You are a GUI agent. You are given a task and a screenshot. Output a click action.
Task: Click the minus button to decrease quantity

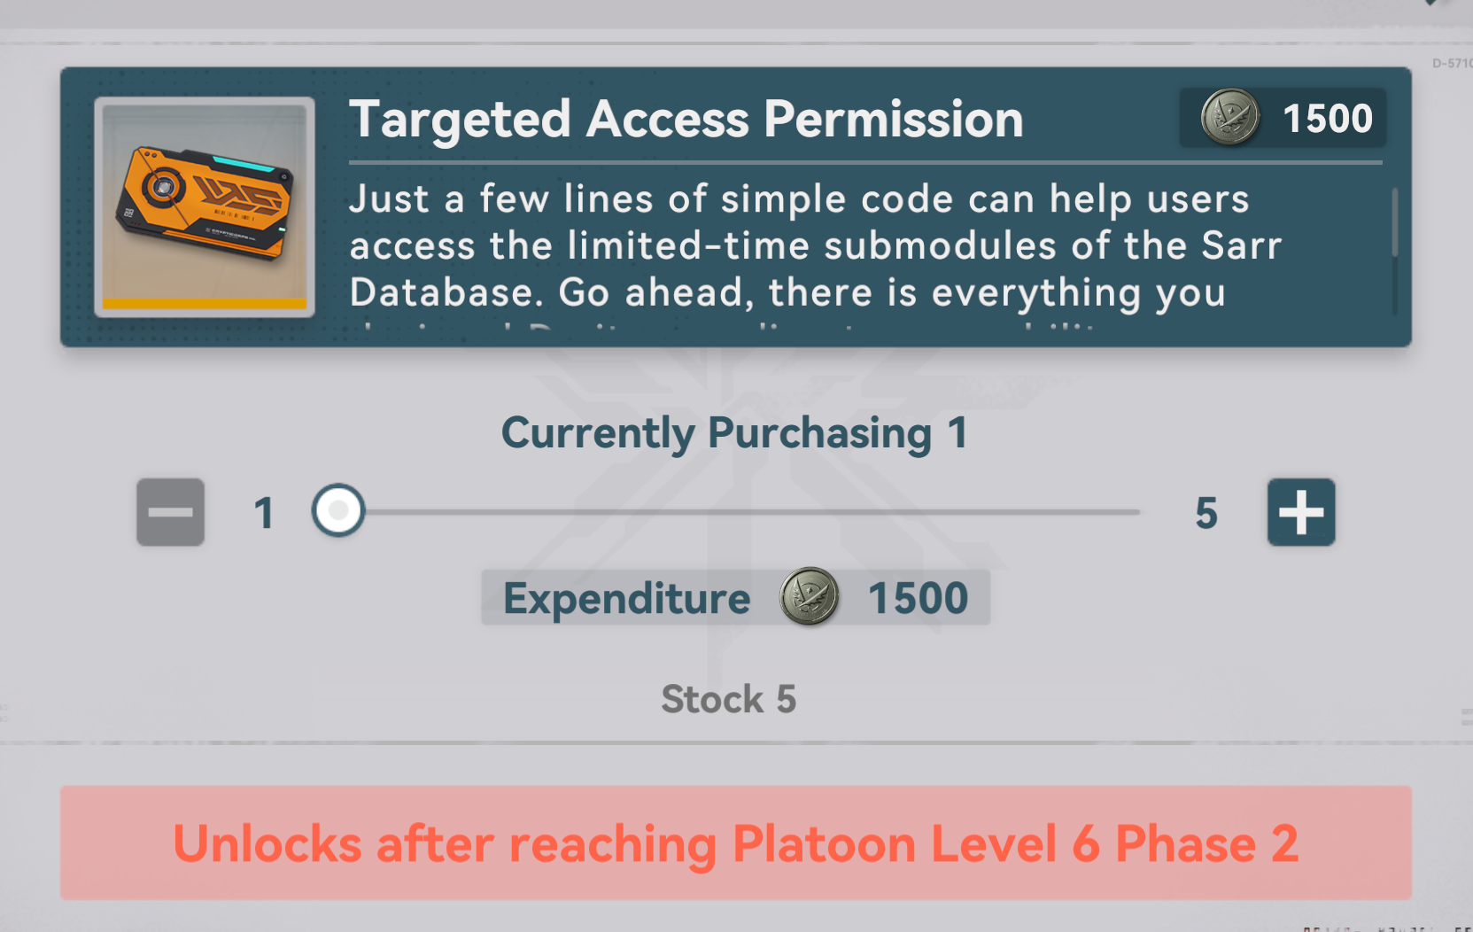(170, 512)
